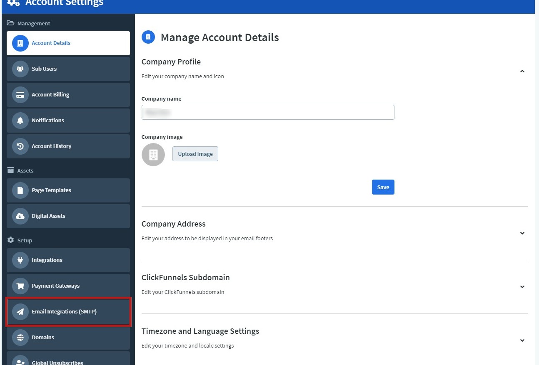Click 'Edit your timezone and locale settings' text
The height and width of the screenshot is (365, 539).
[188, 346]
